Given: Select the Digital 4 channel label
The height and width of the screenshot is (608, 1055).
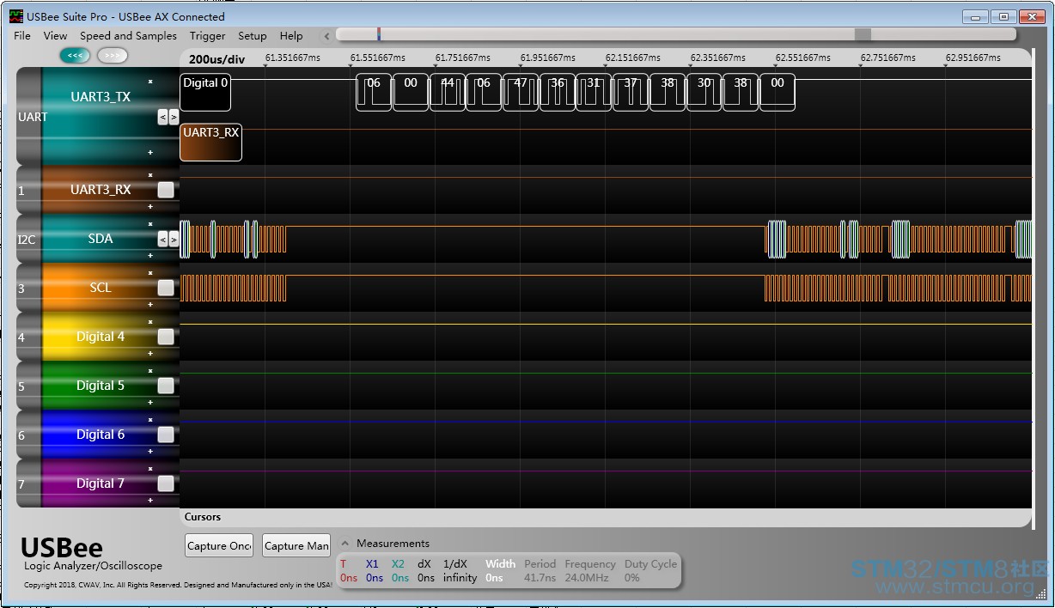Looking at the screenshot, I should pos(101,337).
